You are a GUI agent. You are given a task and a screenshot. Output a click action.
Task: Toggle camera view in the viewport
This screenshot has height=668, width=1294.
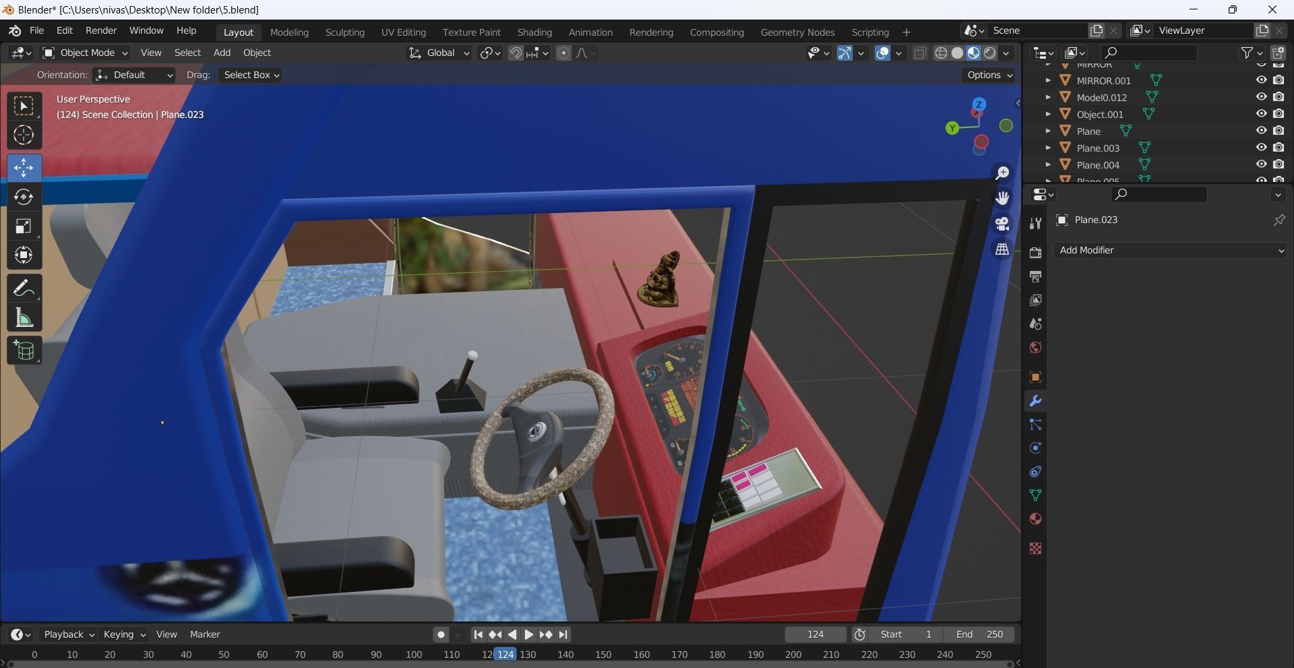pyautogui.click(x=1002, y=224)
